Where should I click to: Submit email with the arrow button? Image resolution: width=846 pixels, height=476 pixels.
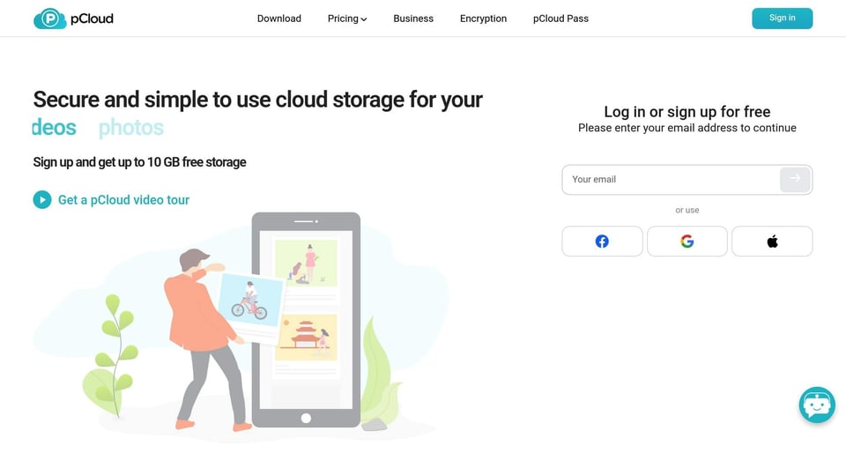pyautogui.click(x=795, y=180)
